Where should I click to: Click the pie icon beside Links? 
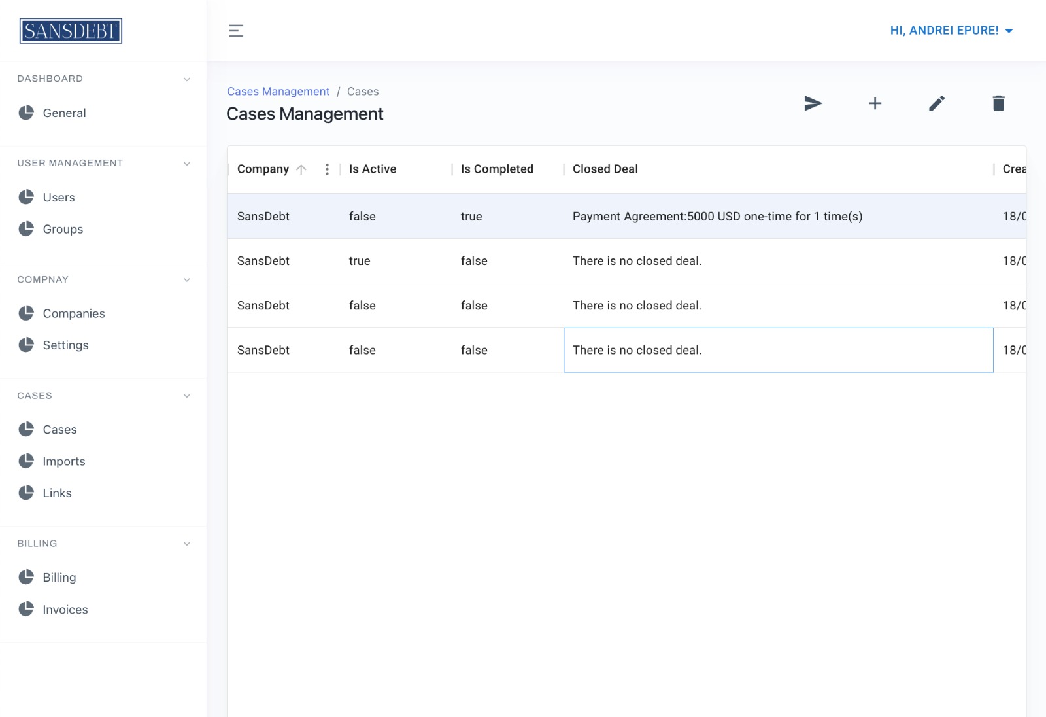(26, 493)
